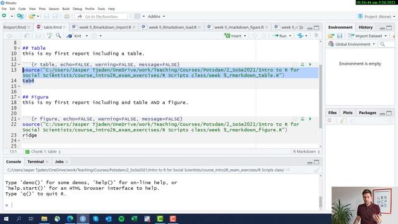
Task: Open Microsoft Edge from the taskbar
Action: [70, 218]
